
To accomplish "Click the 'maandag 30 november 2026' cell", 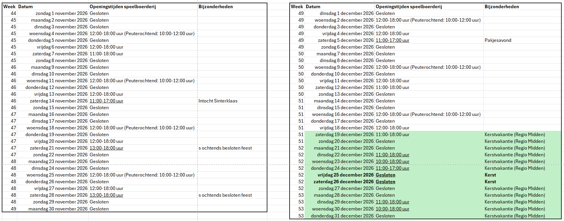I will (x=58, y=209).
